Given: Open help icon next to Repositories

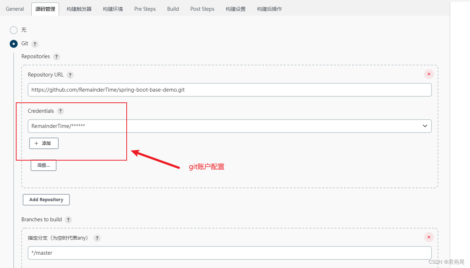Looking at the screenshot, I should [x=56, y=57].
